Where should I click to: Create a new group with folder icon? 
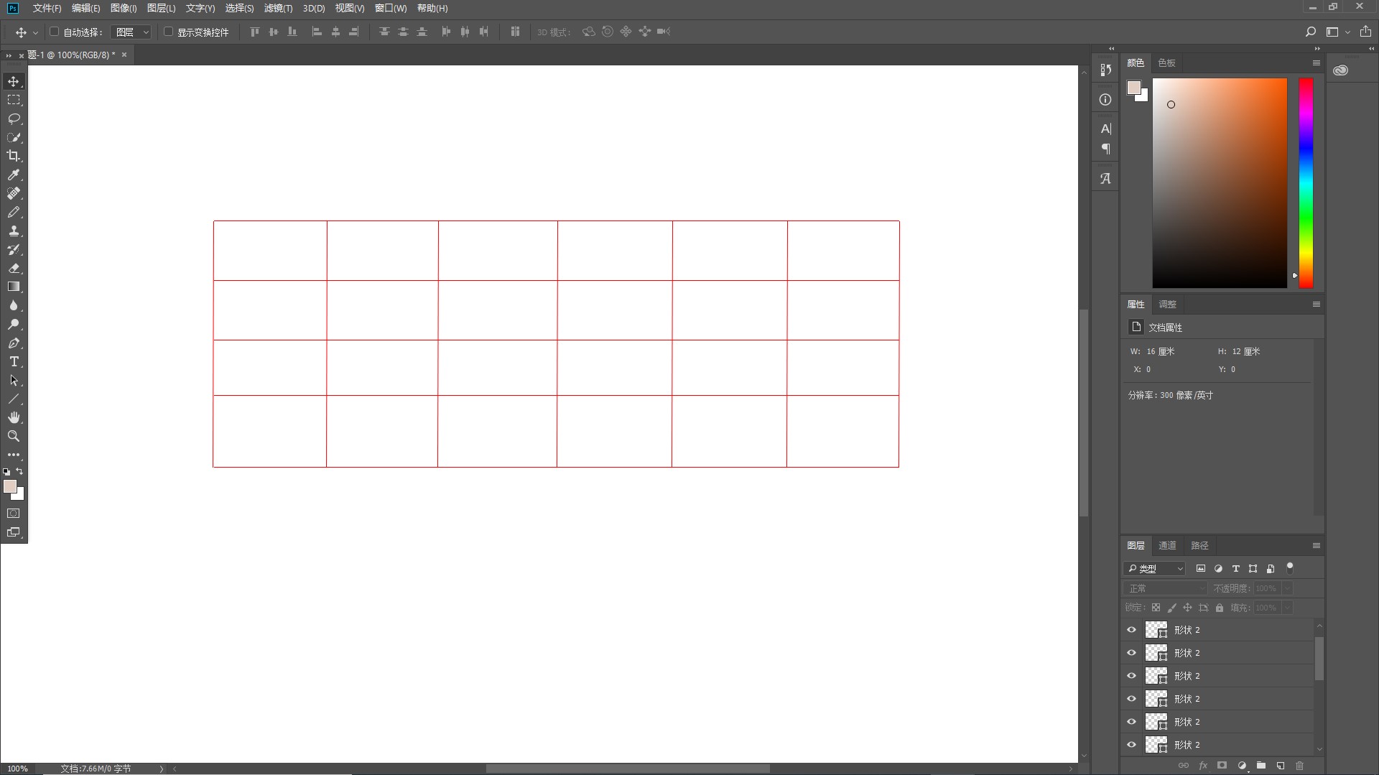[1261, 766]
